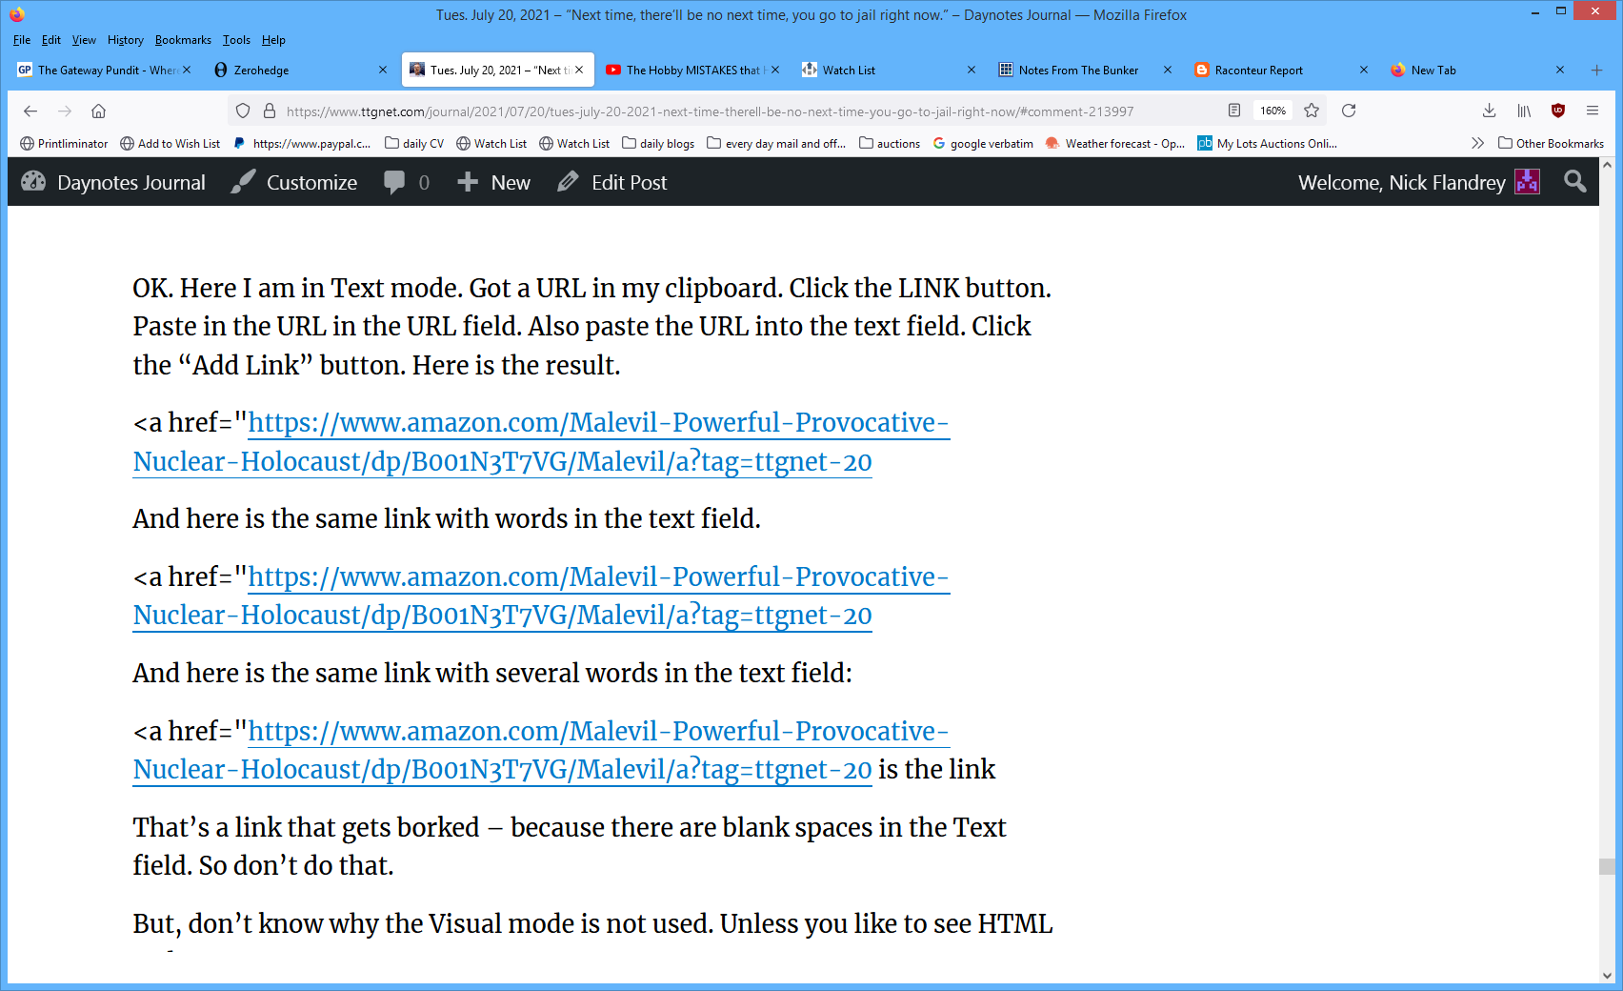This screenshot has height=991, width=1623.
Task: Open a new tab with plus button
Action: [x=1596, y=71]
